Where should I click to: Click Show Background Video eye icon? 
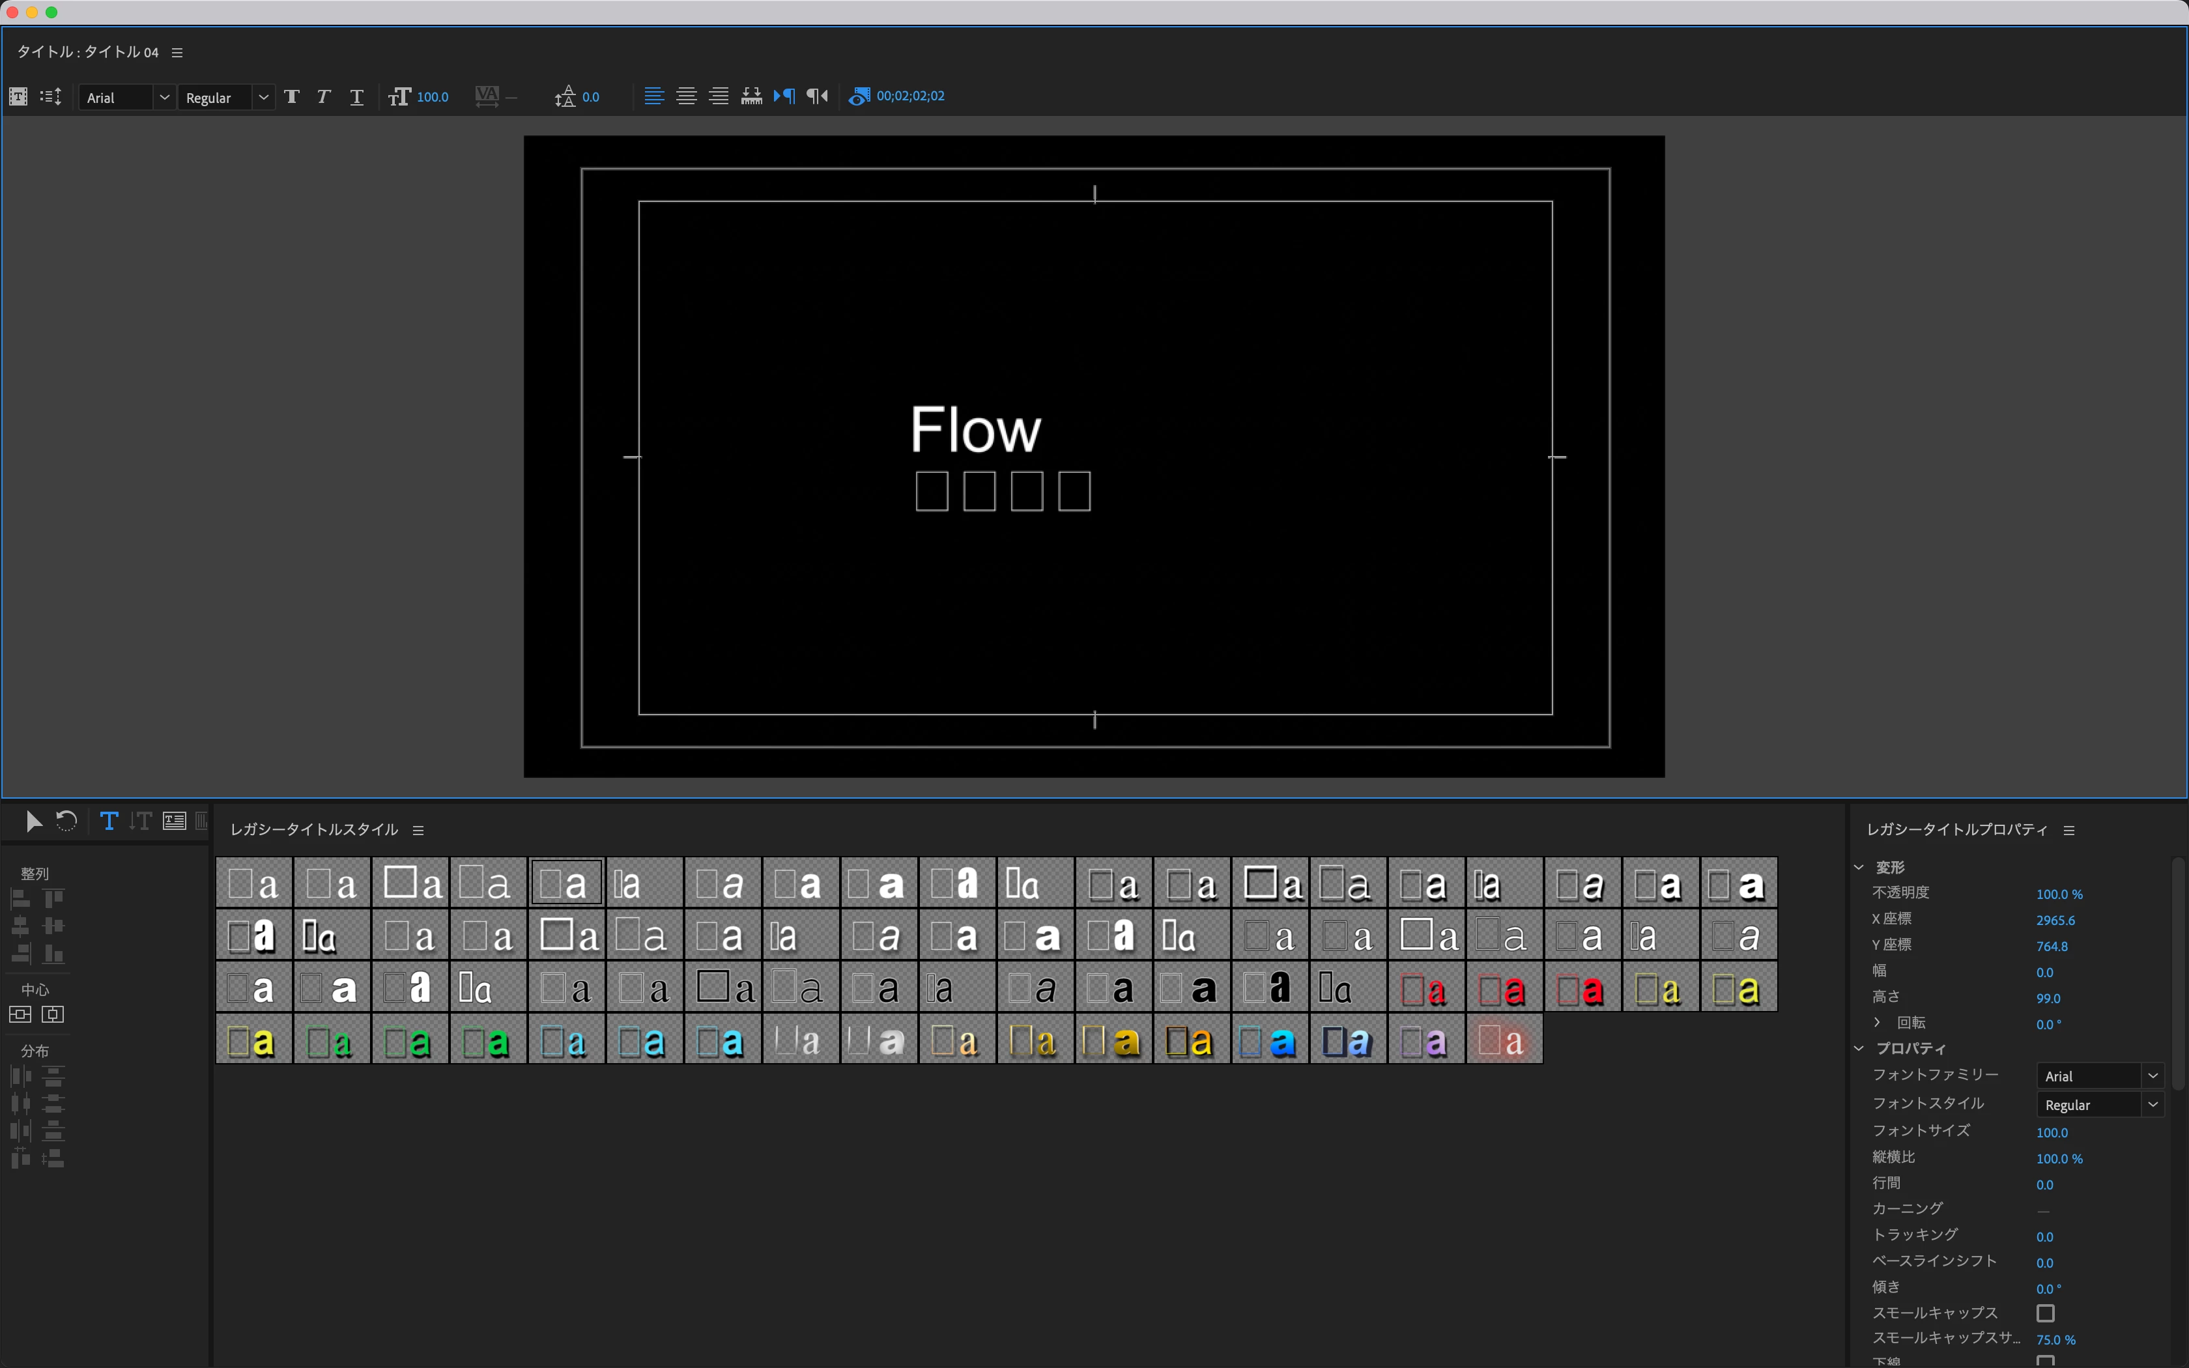[859, 96]
